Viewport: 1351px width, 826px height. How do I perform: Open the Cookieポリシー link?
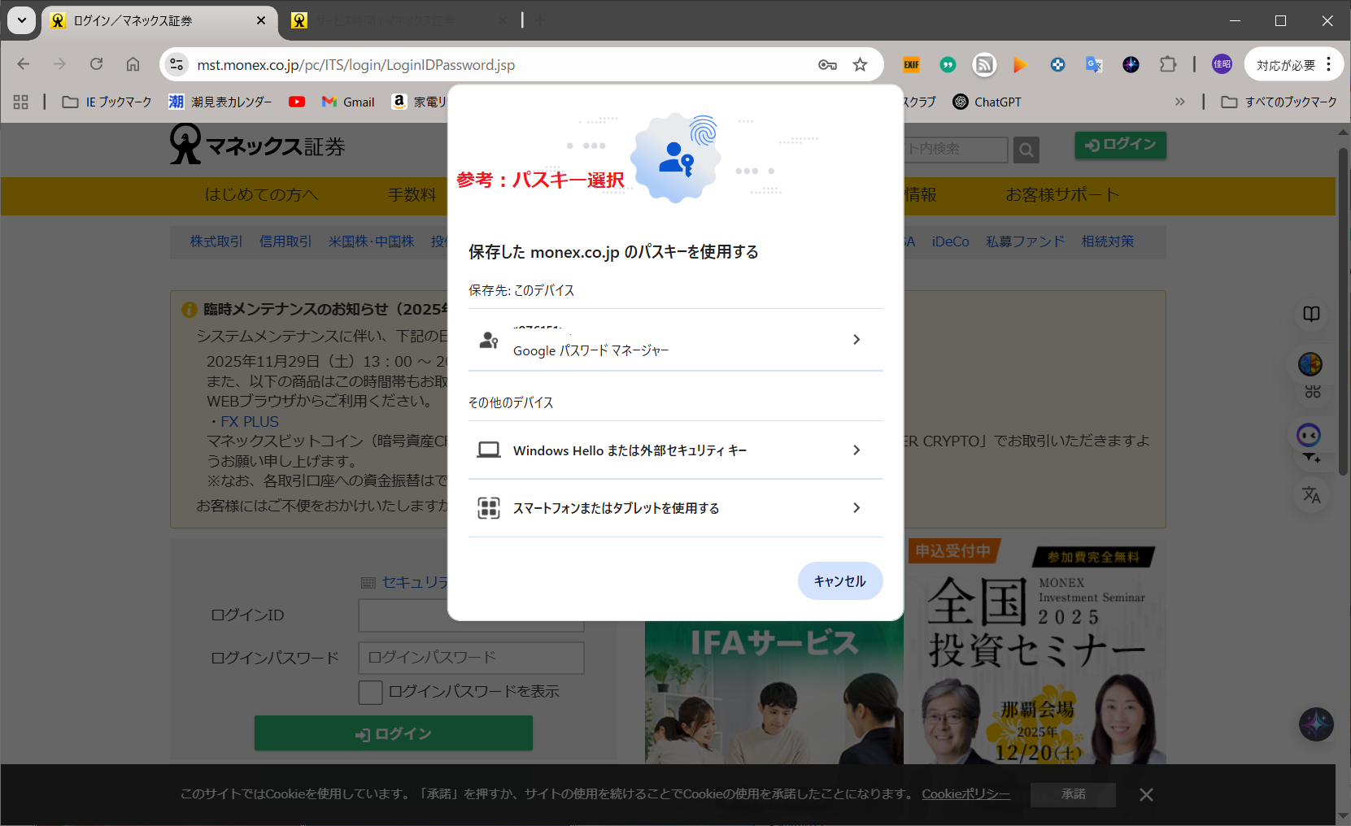click(965, 794)
